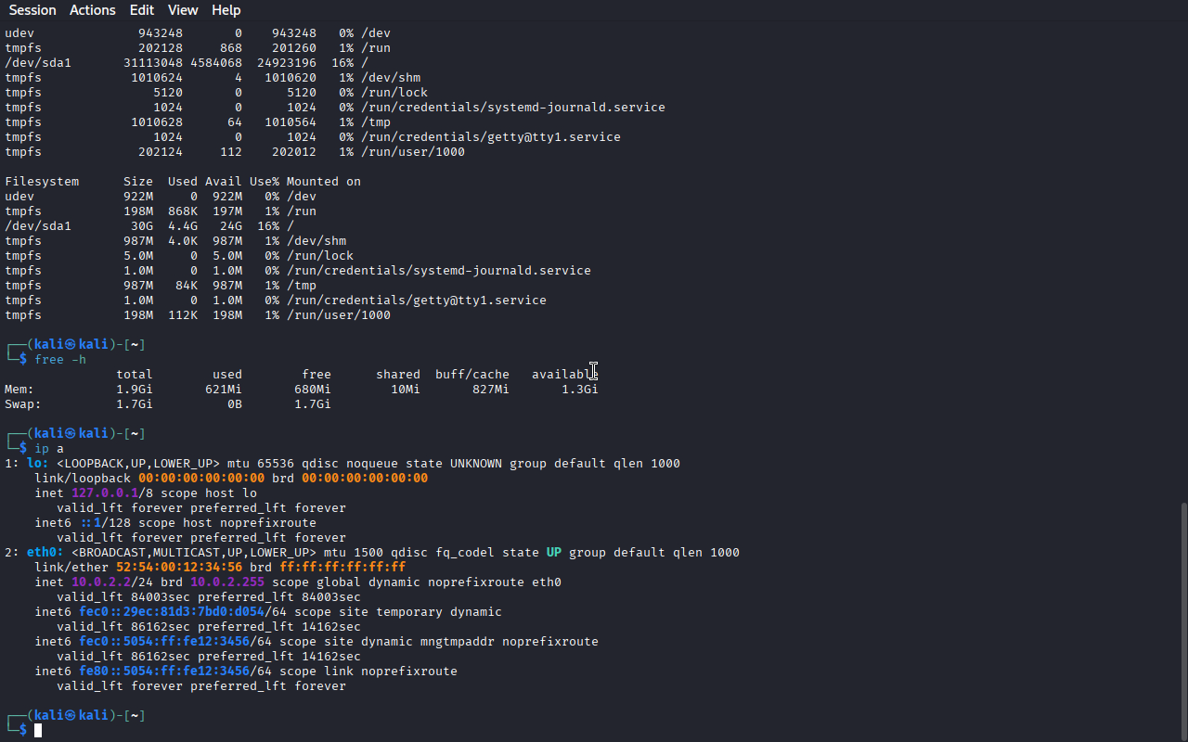Open the View menu
Screen dimensions: 1188x742
click(x=183, y=10)
